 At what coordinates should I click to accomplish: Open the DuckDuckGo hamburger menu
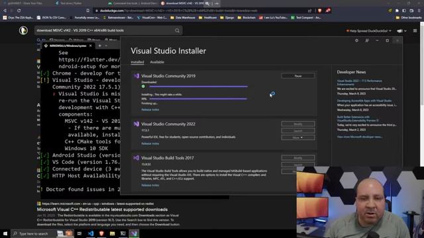[415, 31]
